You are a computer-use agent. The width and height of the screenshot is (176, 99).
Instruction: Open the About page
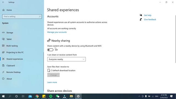pos(7,79)
